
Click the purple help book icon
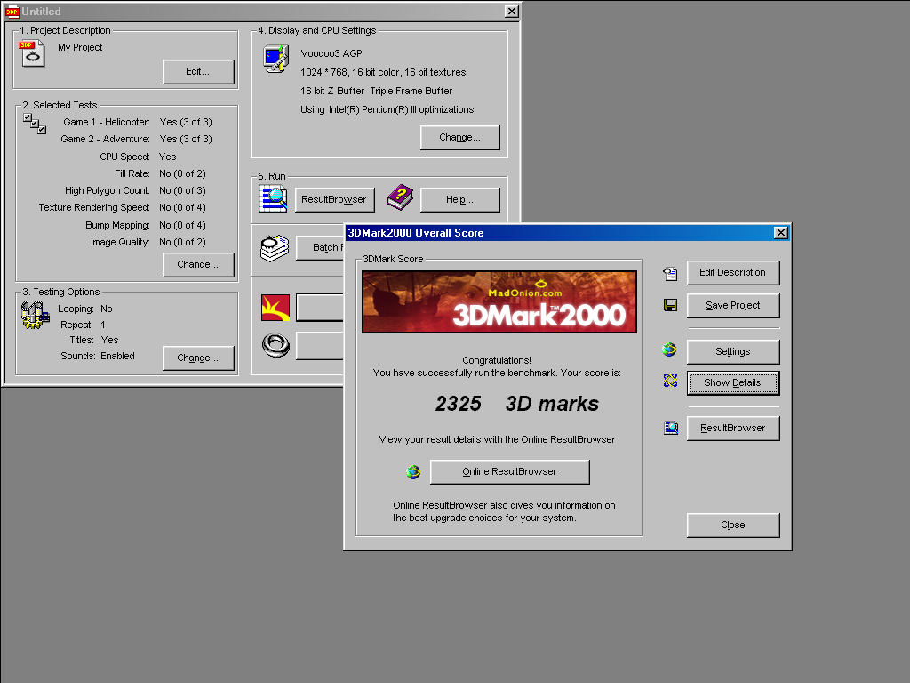(400, 197)
